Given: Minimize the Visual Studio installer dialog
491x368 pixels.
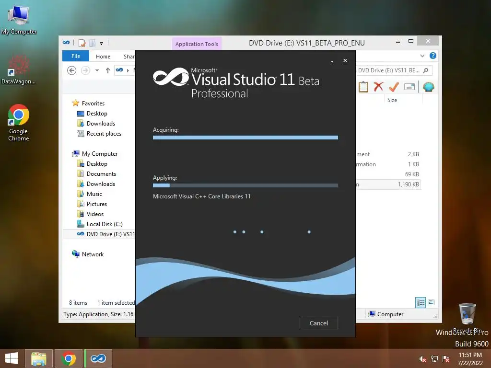Looking at the screenshot, I should click(x=332, y=61).
